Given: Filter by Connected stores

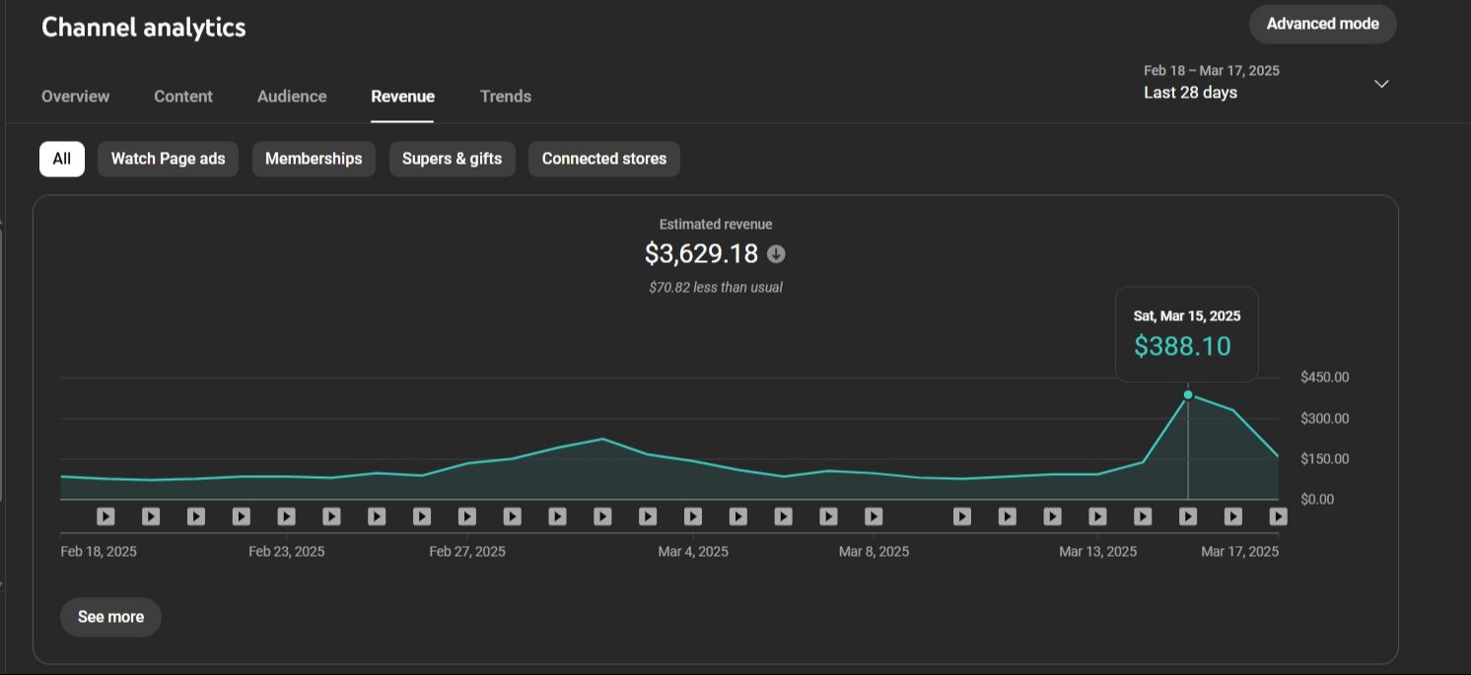Looking at the screenshot, I should click(x=604, y=159).
